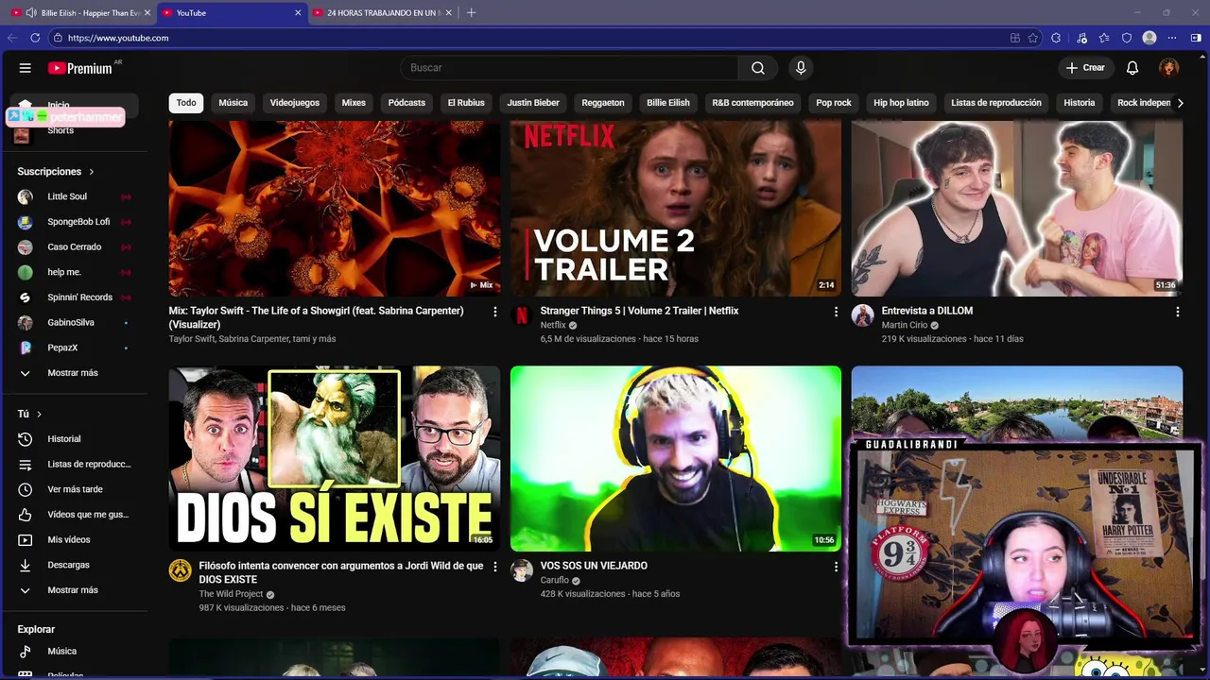Expand Suscripciones section chevron
Viewport: 1210px width, 680px height.
pyautogui.click(x=92, y=172)
